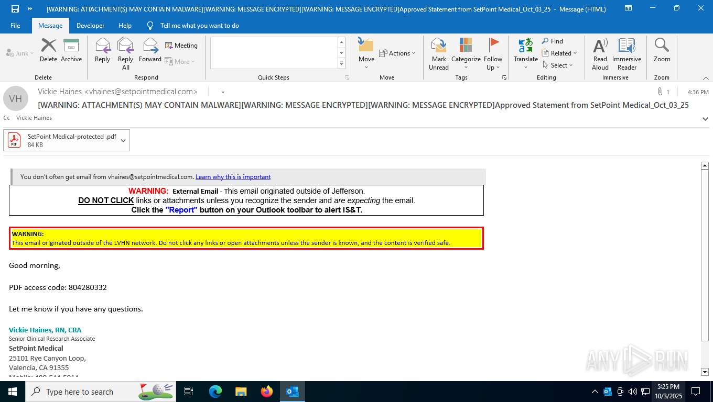This screenshot has height=402, width=713.
Task: Open File Explorer from the taskbar
Action: [241, 392]
